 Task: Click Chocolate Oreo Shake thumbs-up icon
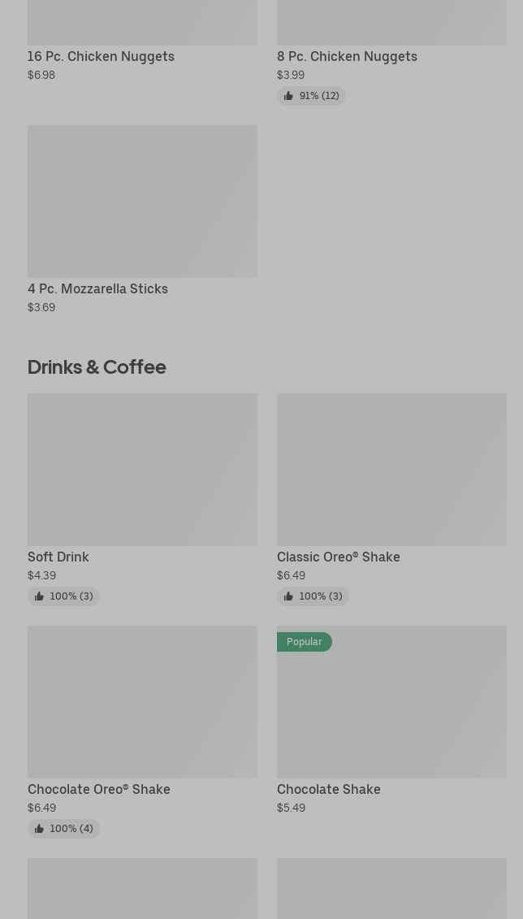tap(39, 829)
